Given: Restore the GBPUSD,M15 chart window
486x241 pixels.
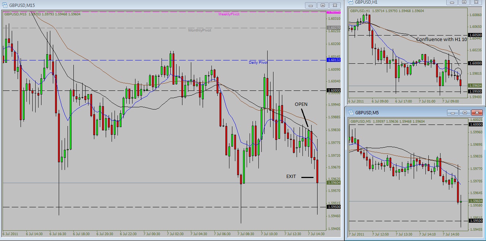Looking at the screenshot, I should 323,5.
